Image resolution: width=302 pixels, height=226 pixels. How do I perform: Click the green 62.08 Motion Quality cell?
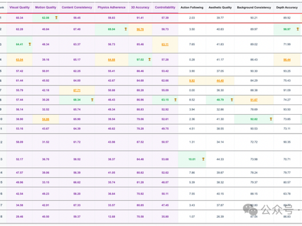pyautogui.click(x=45, y=18)
